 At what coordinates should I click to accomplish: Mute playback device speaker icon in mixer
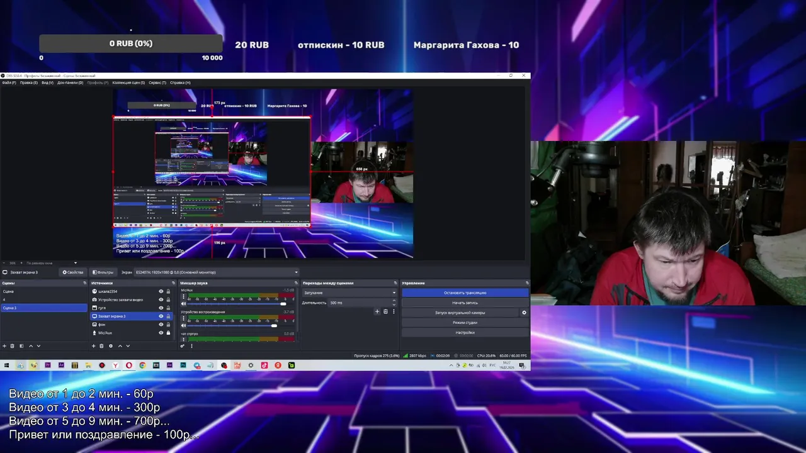coord(183,326)
